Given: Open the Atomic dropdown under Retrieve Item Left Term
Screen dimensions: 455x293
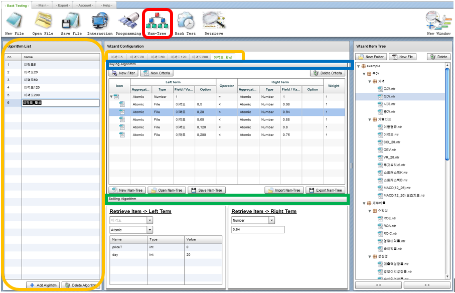Looking at the screenshot, I should click(130, 229).
